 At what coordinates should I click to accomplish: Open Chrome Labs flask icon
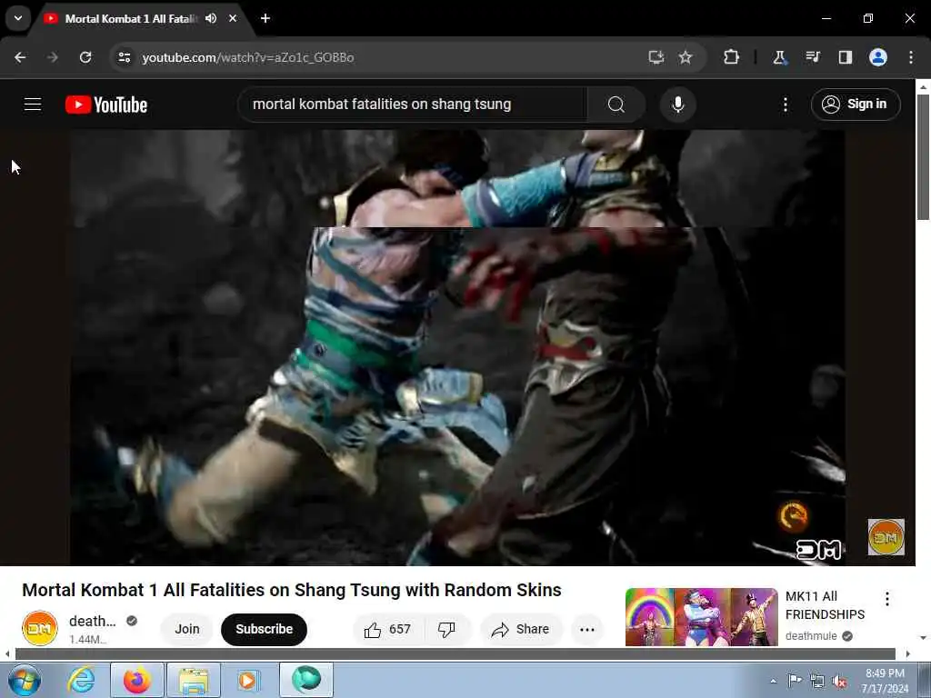tap(779, 57)
